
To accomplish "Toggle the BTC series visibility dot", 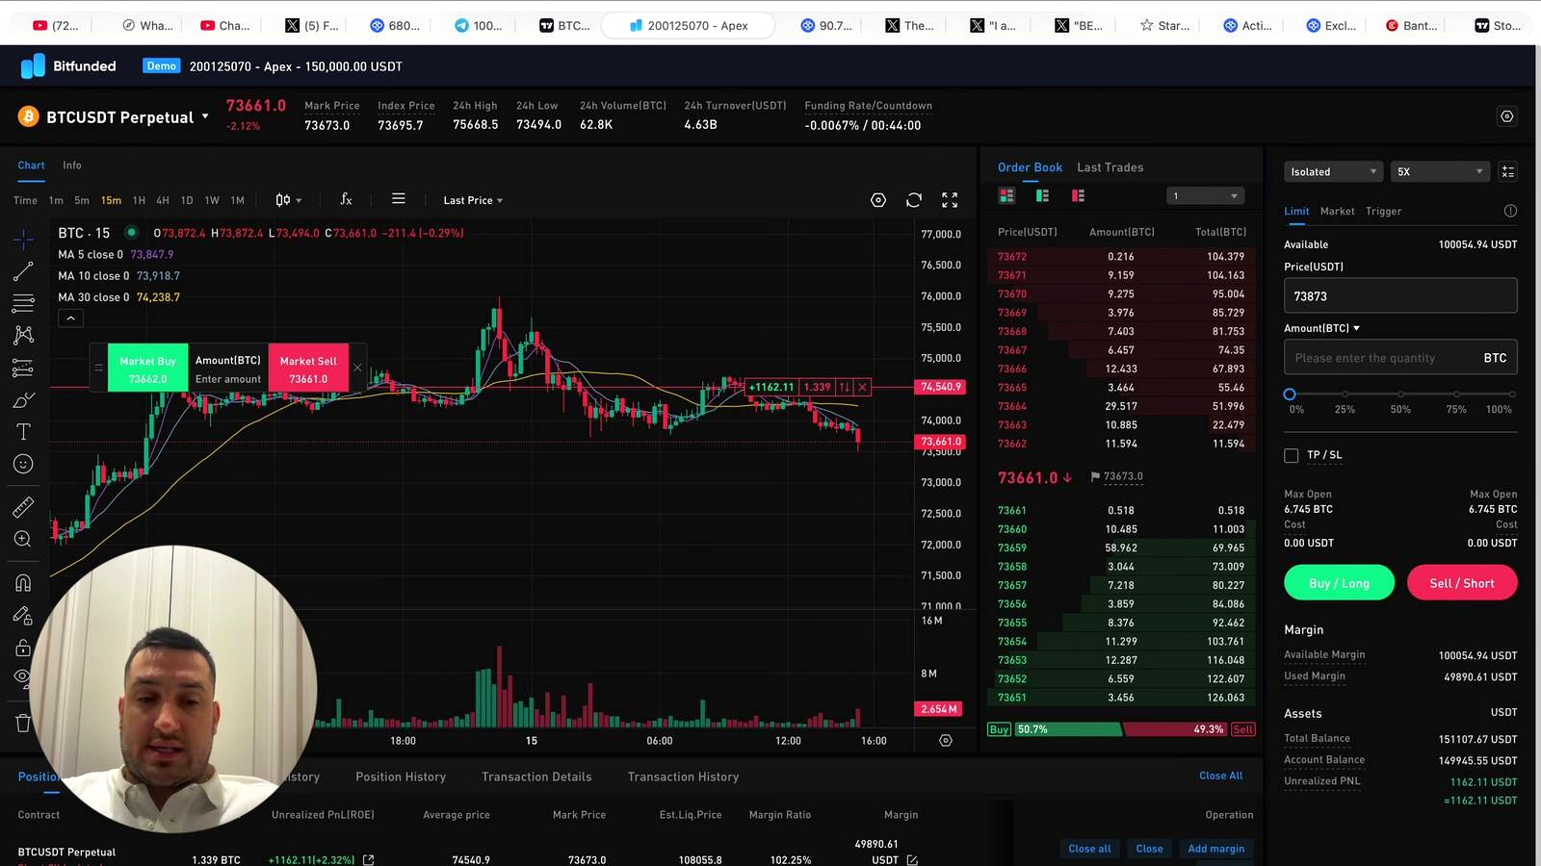I will click(131, 232).
